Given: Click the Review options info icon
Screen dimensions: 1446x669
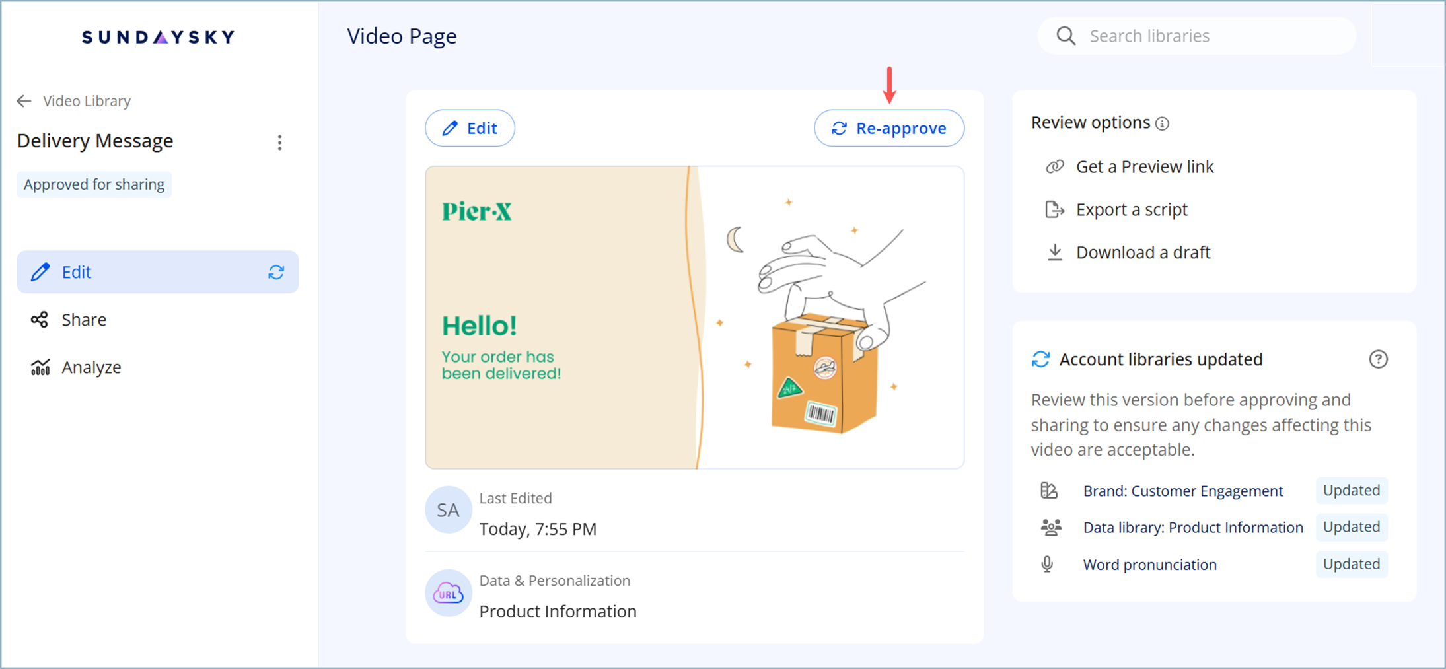Looking at the screenshot, I should (1163, 123).
